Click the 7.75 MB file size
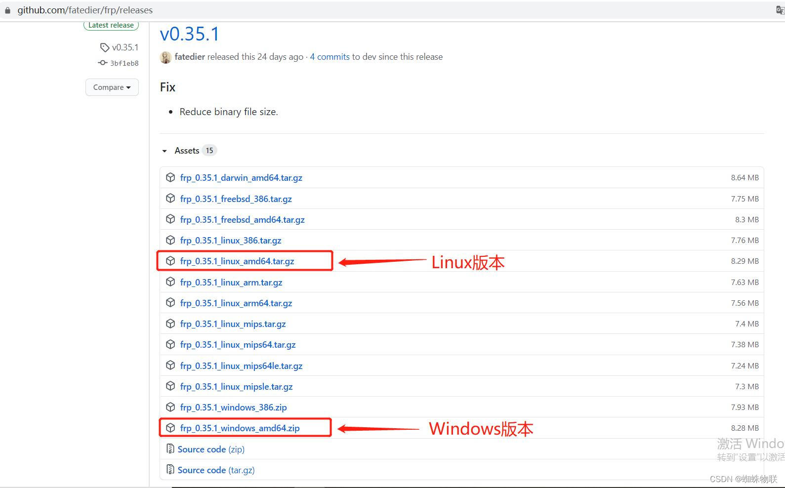This screenshot has width=785, height=488. click(744, 199)
